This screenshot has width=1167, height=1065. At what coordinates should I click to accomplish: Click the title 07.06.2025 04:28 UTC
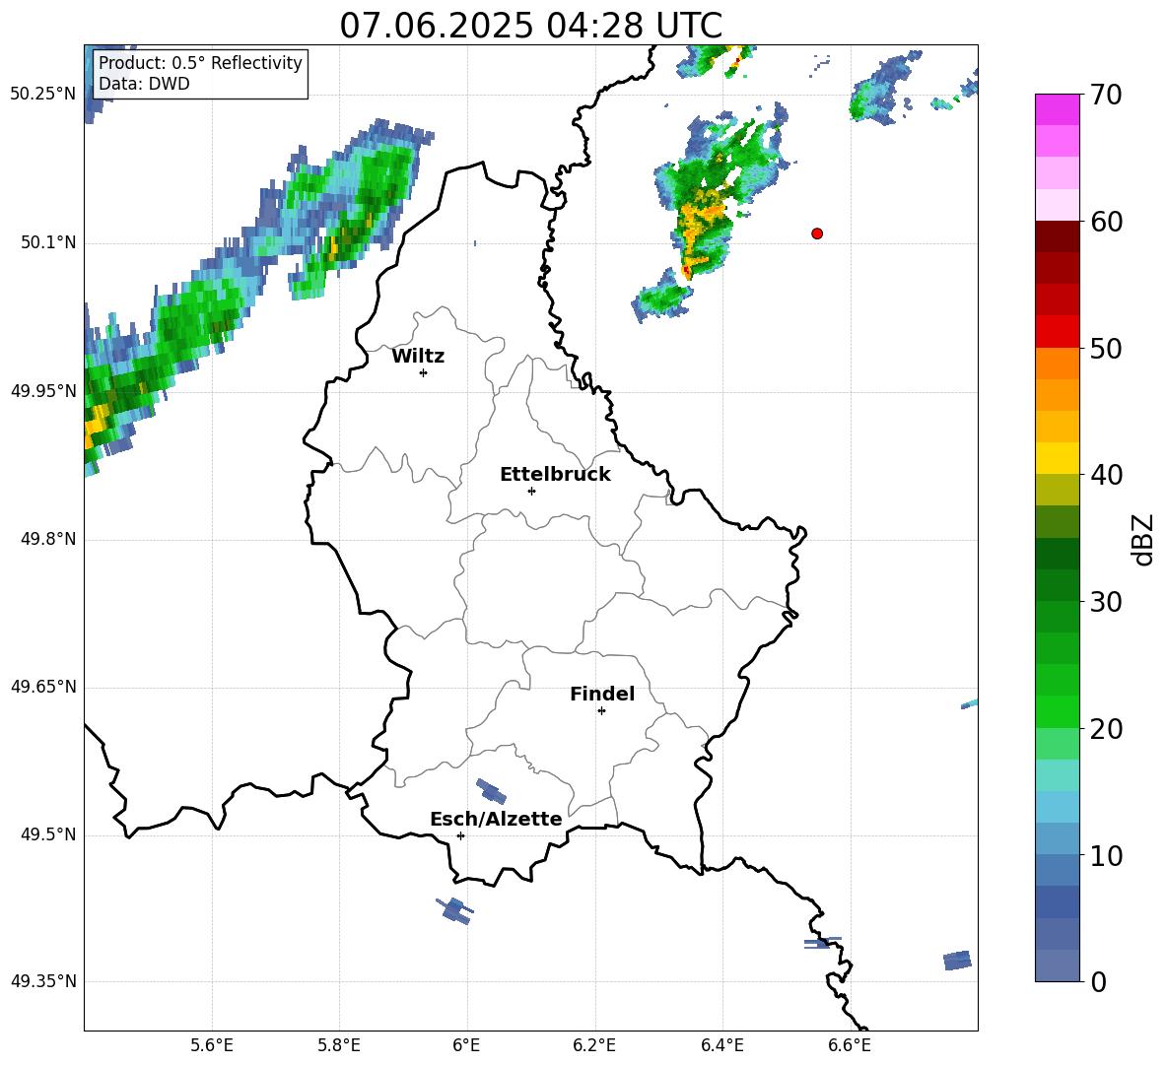click(530, 26)
